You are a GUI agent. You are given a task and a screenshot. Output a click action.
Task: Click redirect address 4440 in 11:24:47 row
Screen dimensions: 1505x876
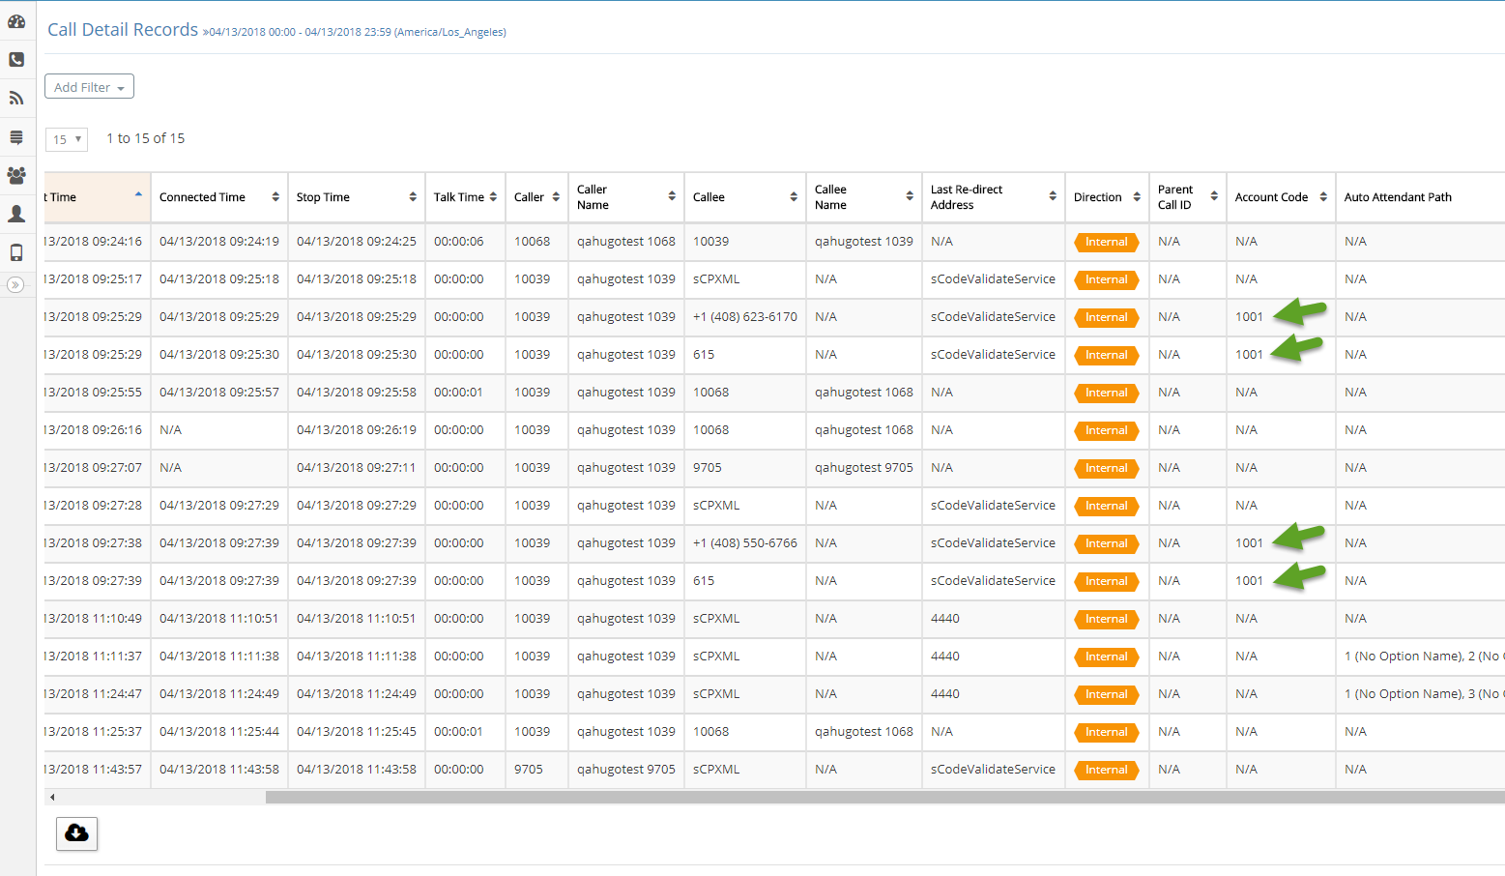pyautogui.click(x=945, y=694)
